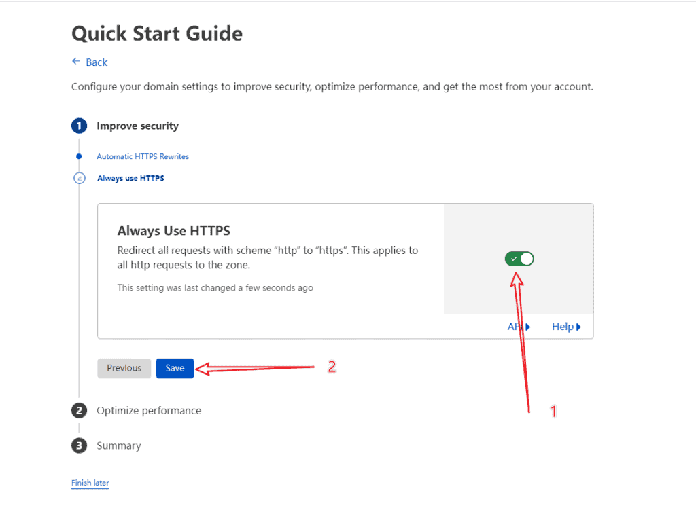This screenshot has height=512, width=696.
Task: Open the Optimize performance step heading
Action: tap(149, 411)
